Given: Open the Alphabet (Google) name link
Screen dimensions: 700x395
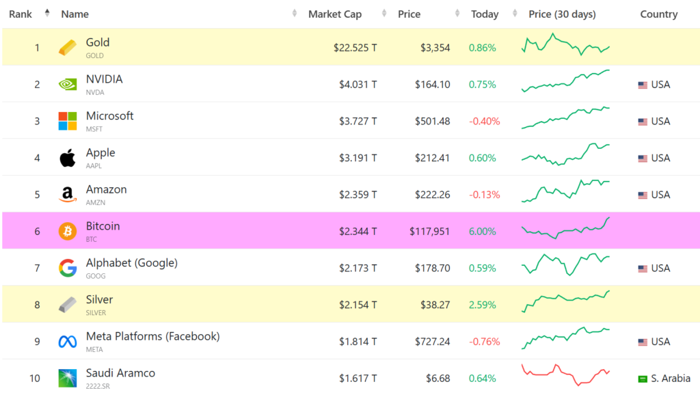Looking at the screenshot, I should click(131, 263).
